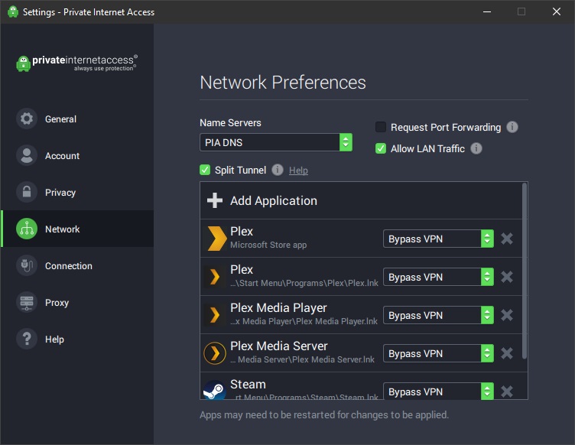Open the Split Tunnel Help link
The height and width of the screenshot is (445, 575).
298,171
